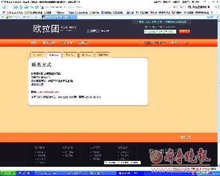This screenshot has width=220, height=176.
Task: Switch to the first tab above 联系方式 panel
Action: click(x=37, y=55)
